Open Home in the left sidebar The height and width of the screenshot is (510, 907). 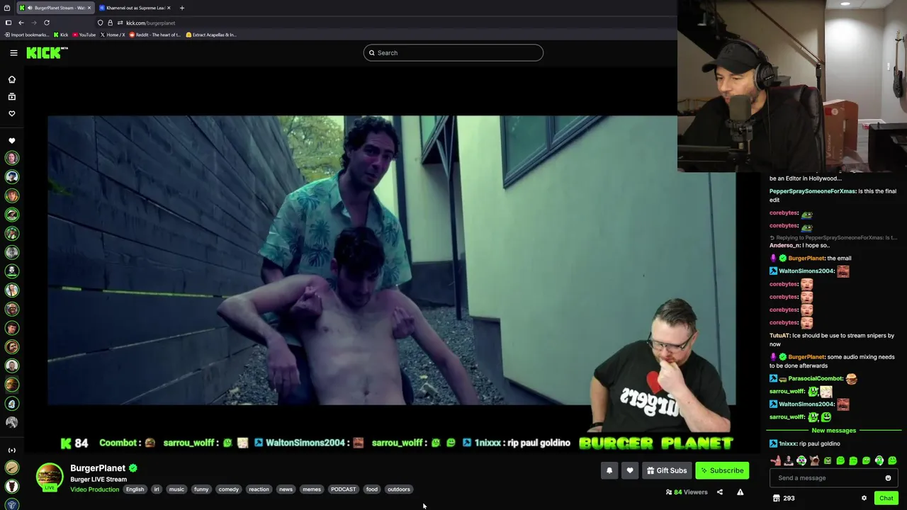click(11, 79)
